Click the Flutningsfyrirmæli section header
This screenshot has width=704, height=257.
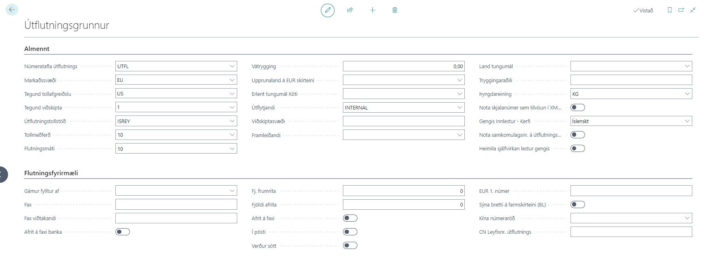[x=51, y=173]
